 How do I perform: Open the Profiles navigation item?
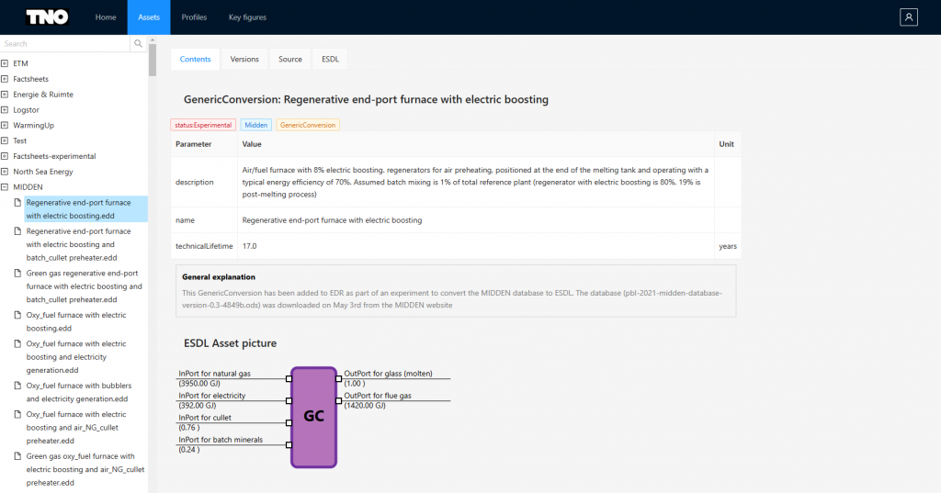[x=194, y=17]
